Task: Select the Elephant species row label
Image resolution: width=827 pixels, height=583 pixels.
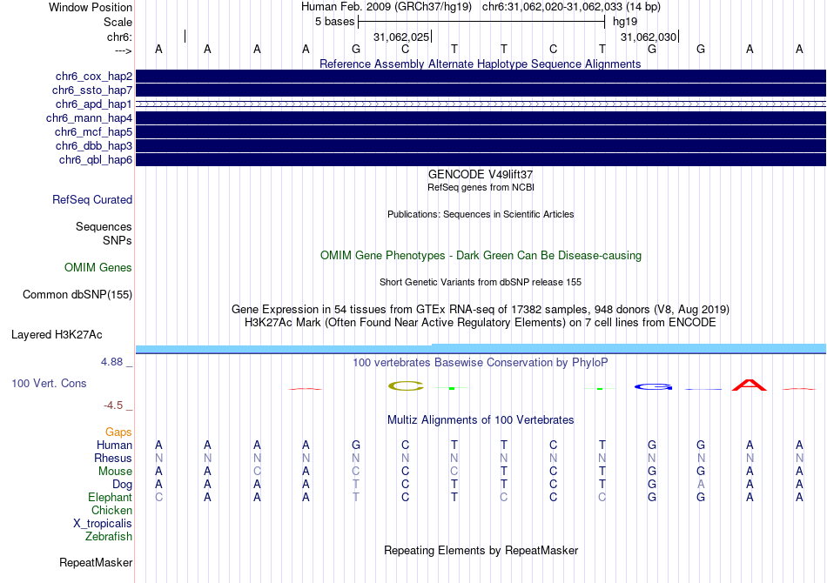Action: [111, 497]
